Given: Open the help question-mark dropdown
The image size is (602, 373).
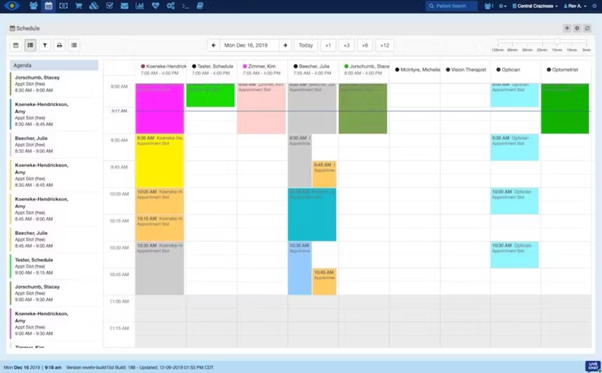Looking at the screenshot, I should 503,6.
